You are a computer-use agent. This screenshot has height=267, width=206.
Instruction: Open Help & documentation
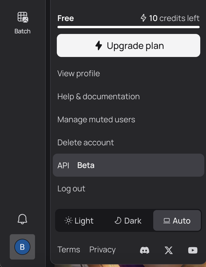coord(98,96)
